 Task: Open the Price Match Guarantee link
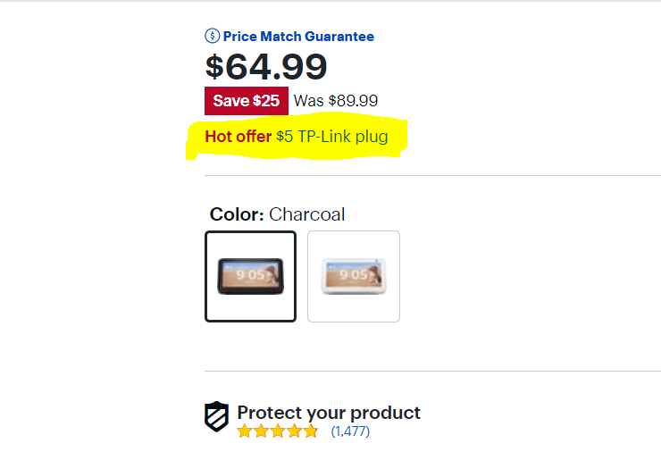298,37
